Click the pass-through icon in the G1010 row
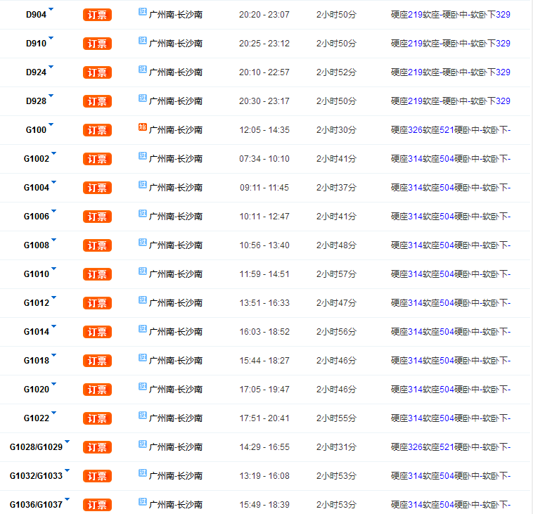The width and height of the screenshot is (533, 514). click(x=143, y=272)
